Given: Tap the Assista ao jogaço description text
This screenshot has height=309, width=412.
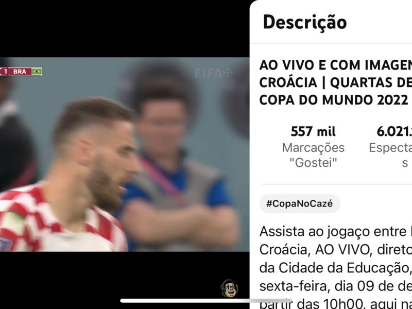Looking at the screenshot, I should tap(336, 231).
